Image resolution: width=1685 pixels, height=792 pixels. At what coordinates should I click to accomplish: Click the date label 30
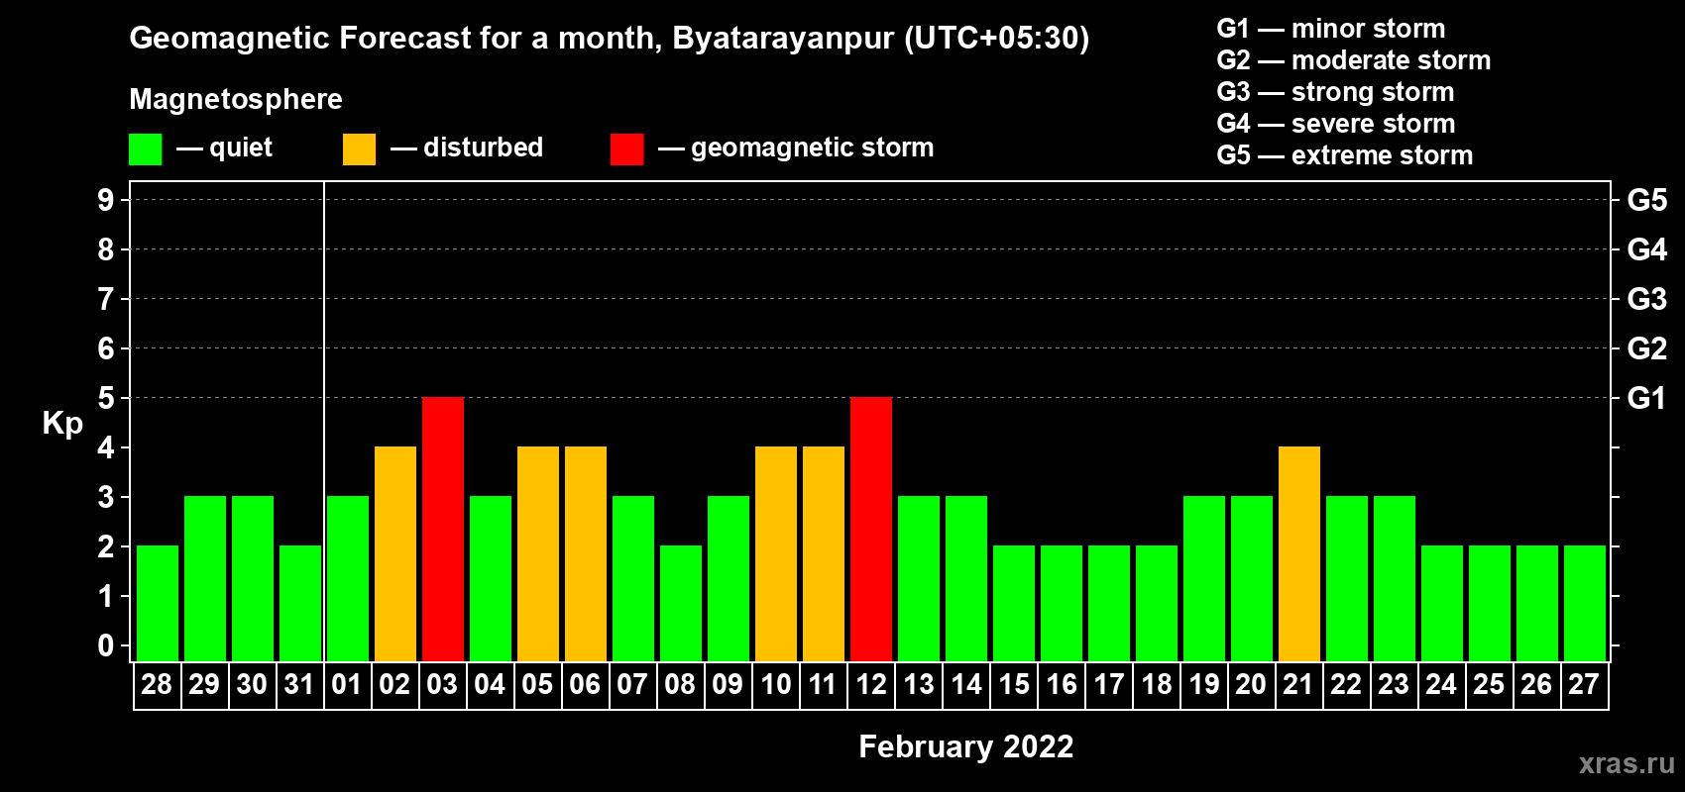click(252, 685)
